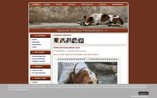The width and height of the screenshot is (157, 98).
Task: Open the Aktuelles sidebar link
Action: [x=36, y=42]
